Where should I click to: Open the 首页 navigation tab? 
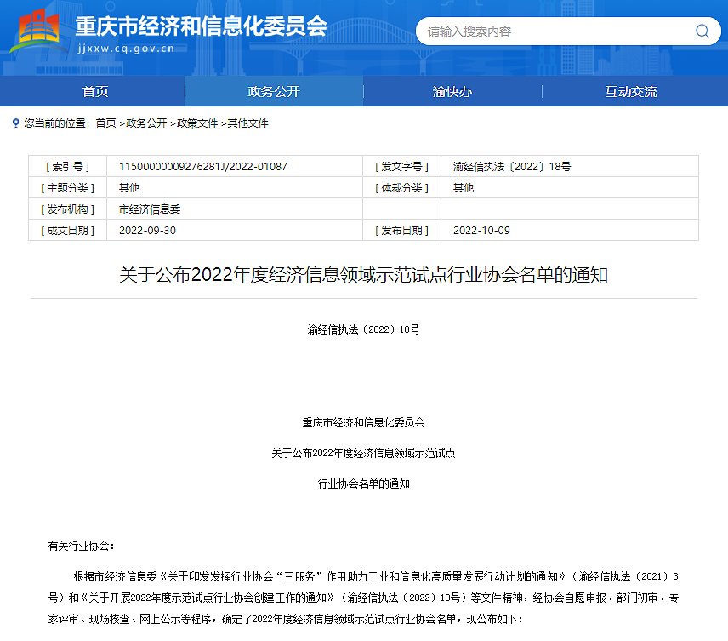pos(95,92)
